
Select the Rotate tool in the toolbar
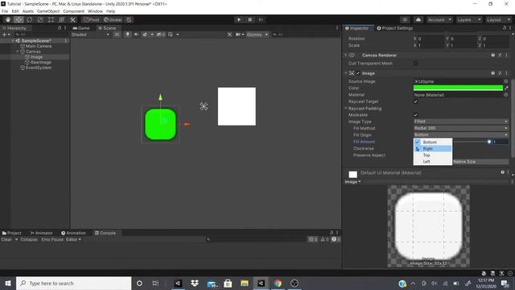30,19
